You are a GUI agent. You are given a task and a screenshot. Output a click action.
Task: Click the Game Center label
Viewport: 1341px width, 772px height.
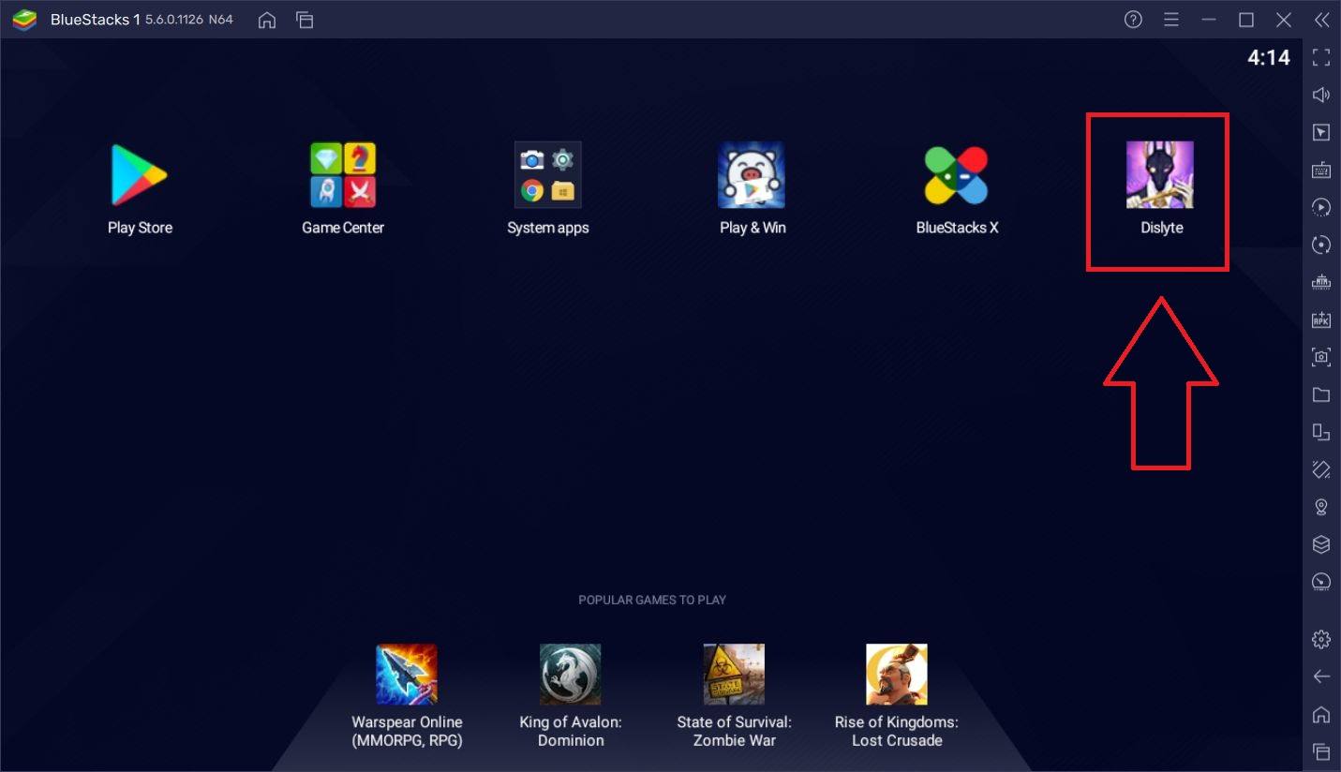(x=343, y=228)
